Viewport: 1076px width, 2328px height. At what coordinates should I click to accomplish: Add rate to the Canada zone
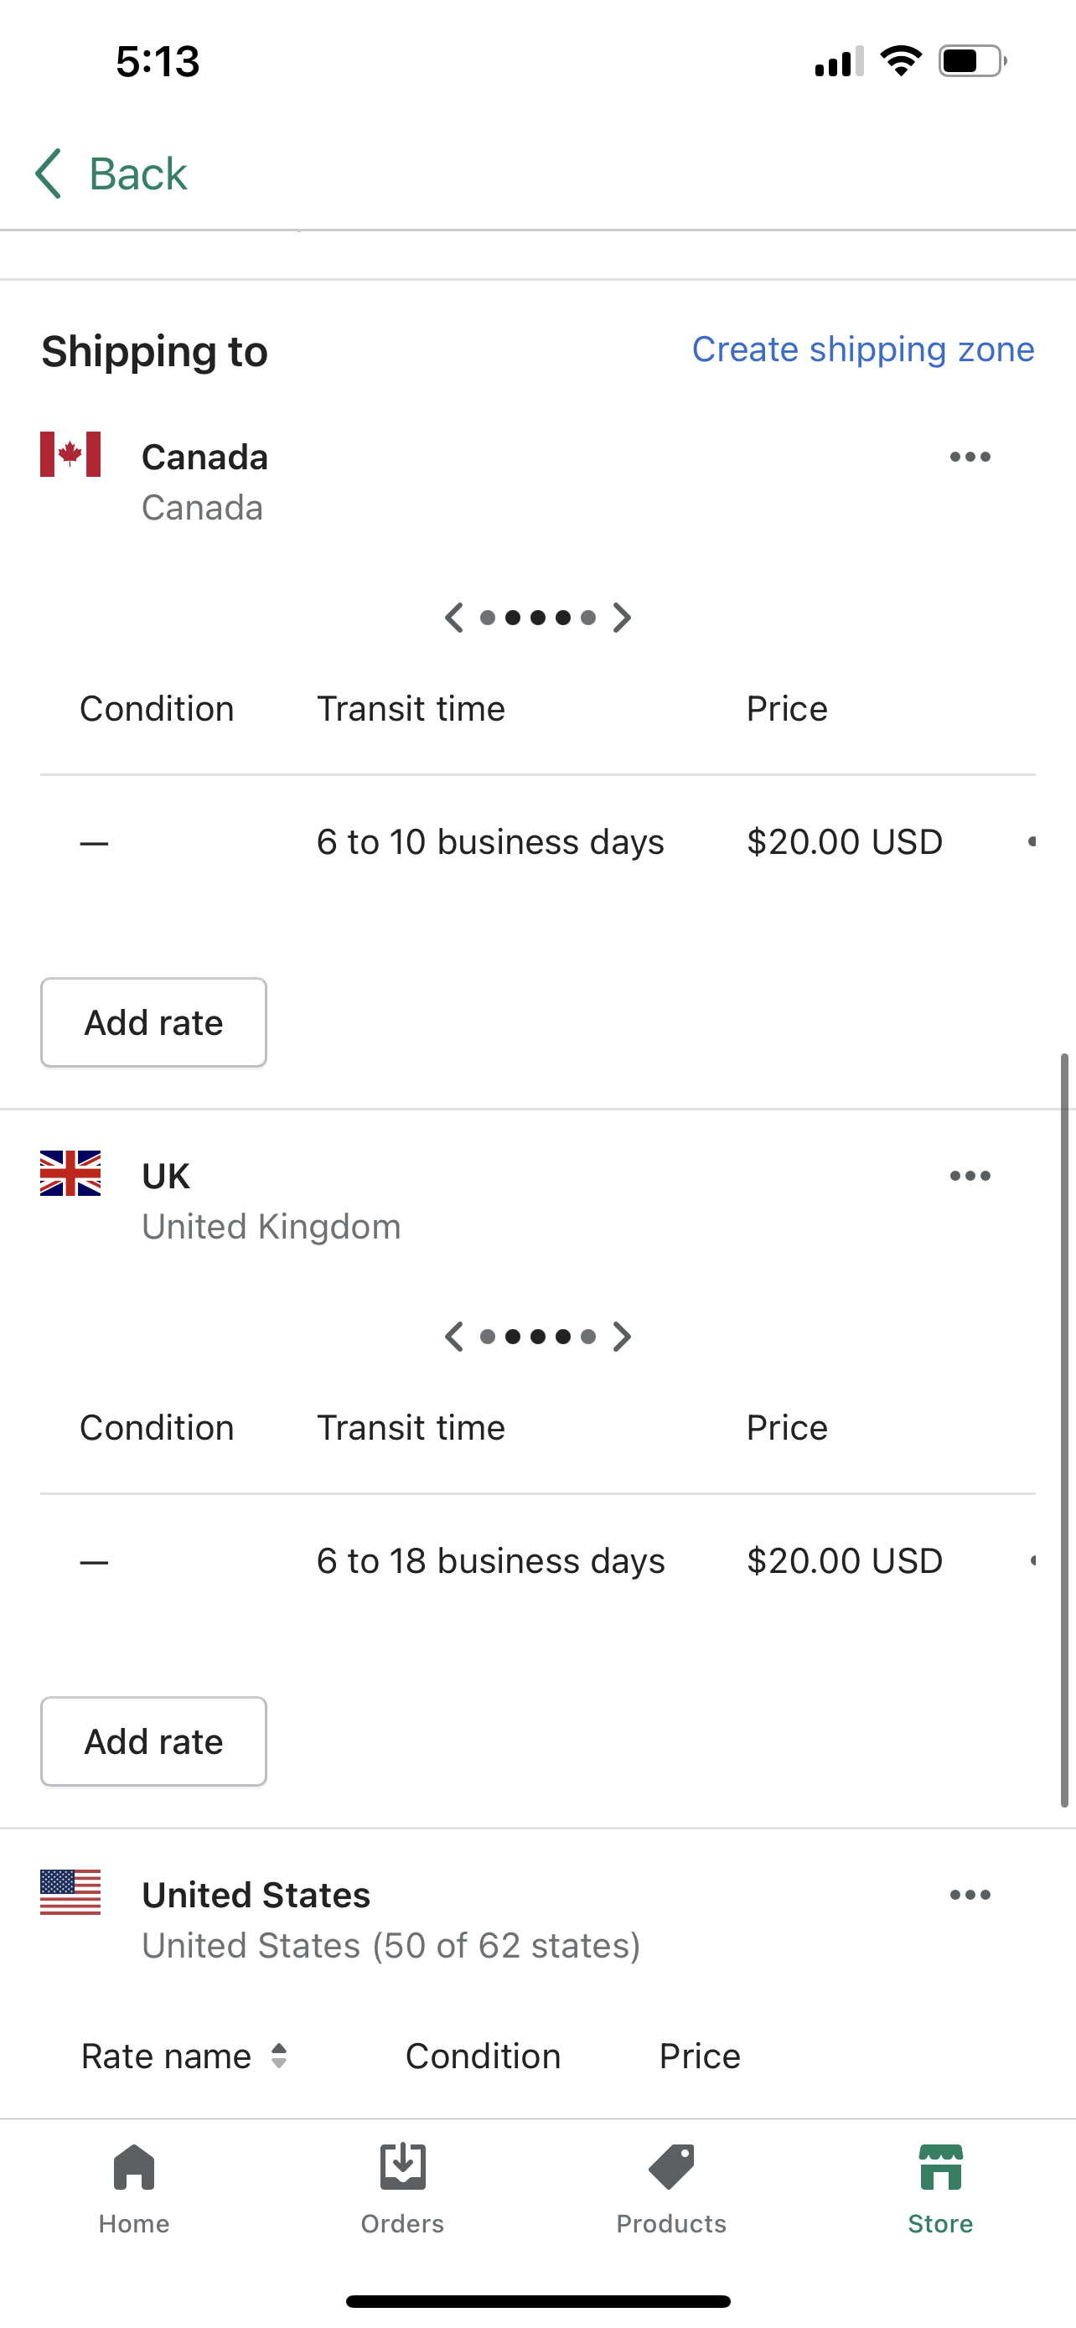pos(153,1022)
